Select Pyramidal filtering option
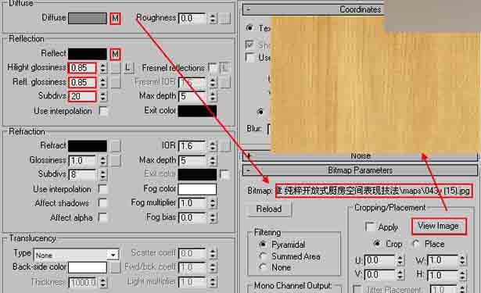This screenshot has width=481, height=293. click(263, 245)
